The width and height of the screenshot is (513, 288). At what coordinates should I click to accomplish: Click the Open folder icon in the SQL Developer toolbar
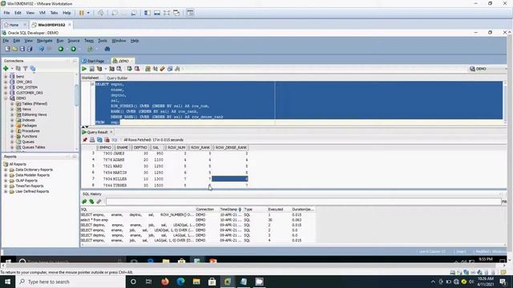(x=14, y=49)
